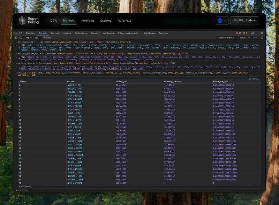Click the 3 Issues indicator button
This screenshot has height=205, width=279.
[248, 38]
